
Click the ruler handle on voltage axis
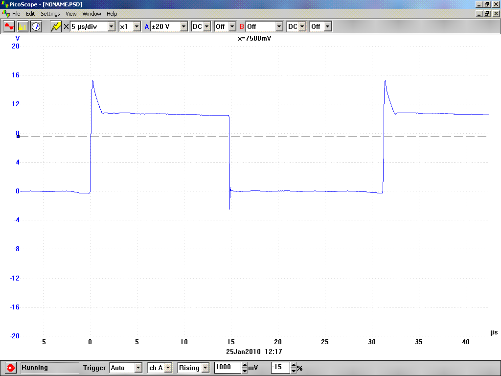[x=18, y=137]
